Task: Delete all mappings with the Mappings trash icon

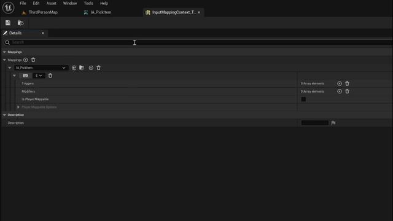Action: (x=33, y=60)
